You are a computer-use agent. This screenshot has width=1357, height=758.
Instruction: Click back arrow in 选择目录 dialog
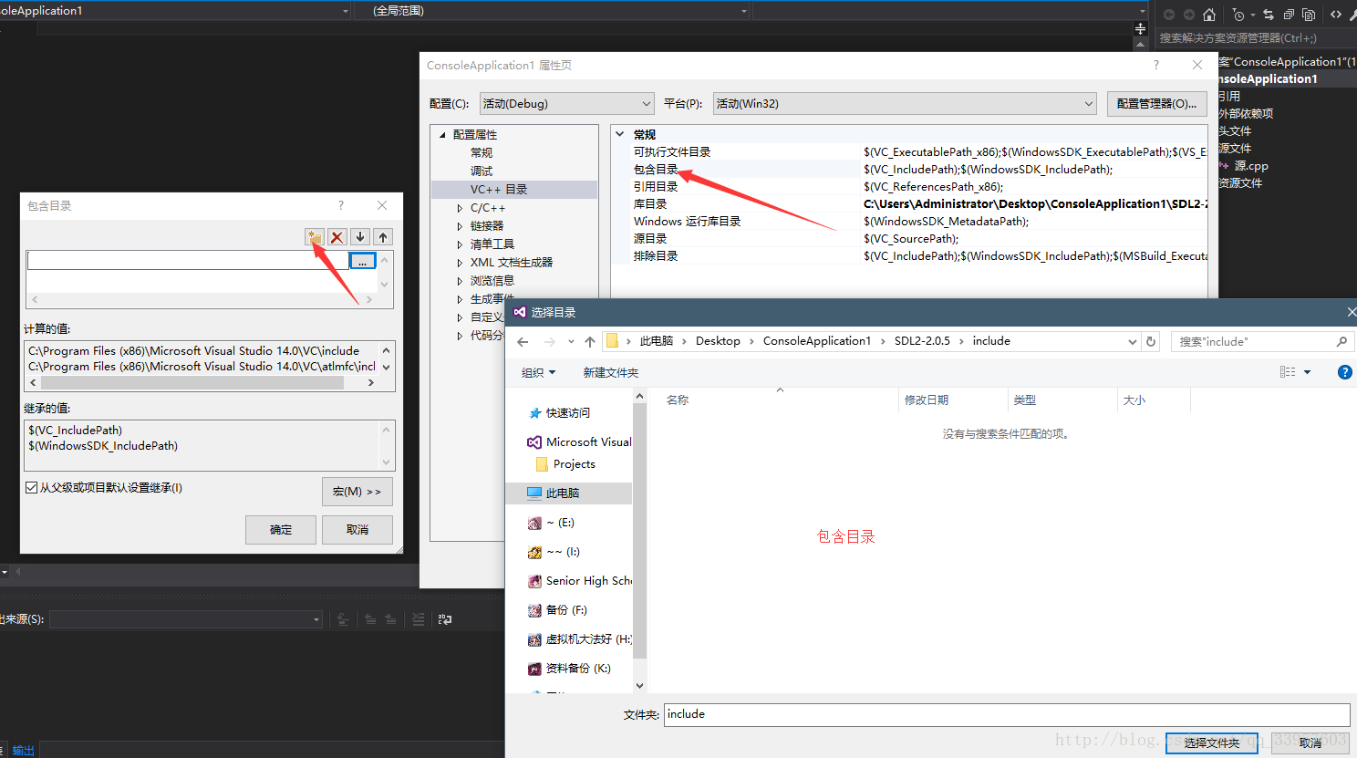[523, 342]
